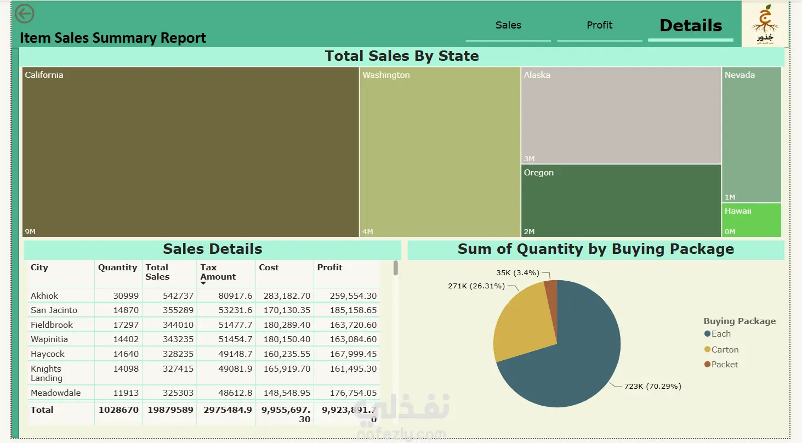
Task: Click the sort arrow under Tax Amount
Action: [203, 283]
